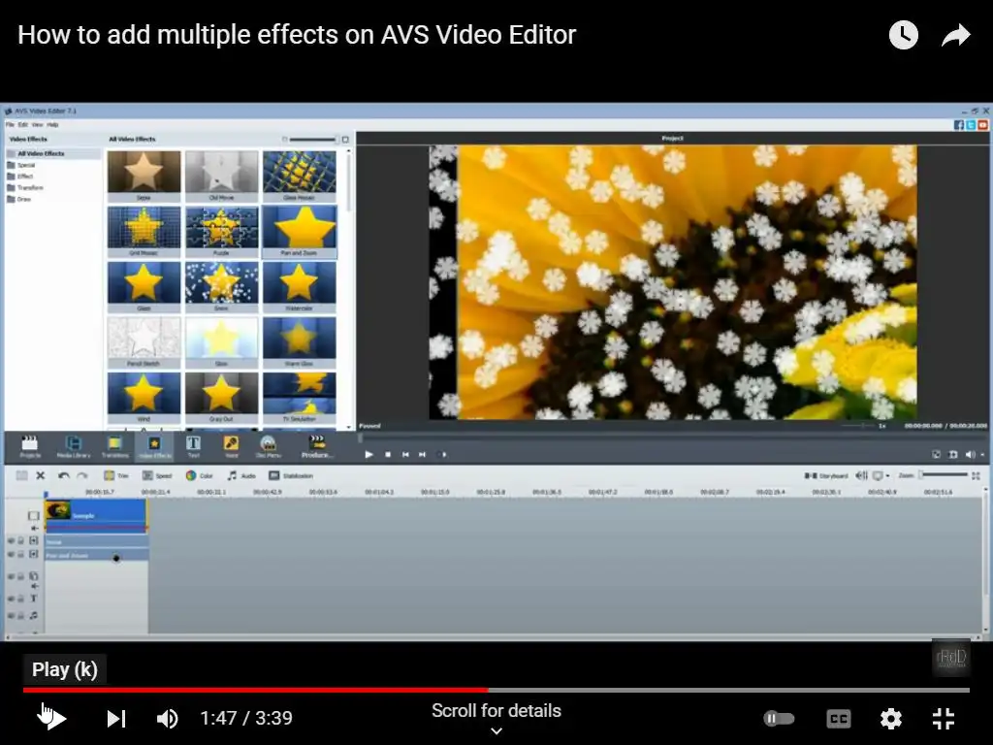This screenshot has height=745, width=993.
Task: Toggle visibility eye of audio music track
Action: [x=11, y=615]
